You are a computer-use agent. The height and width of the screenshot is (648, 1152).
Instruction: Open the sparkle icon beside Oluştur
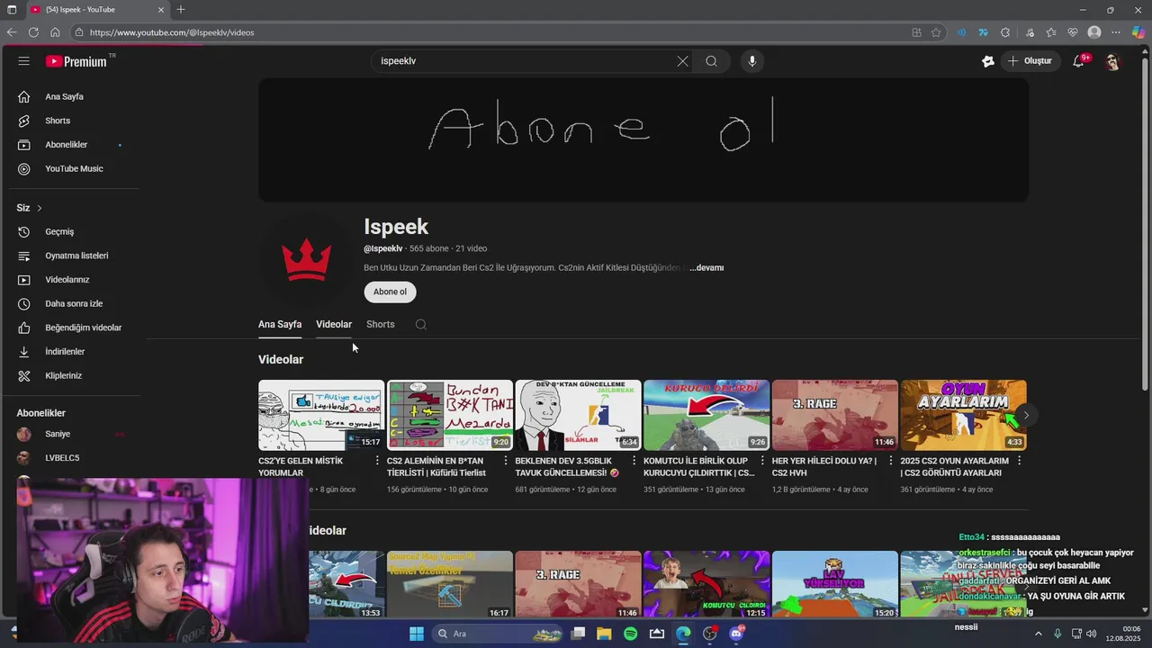coord(988,61)
